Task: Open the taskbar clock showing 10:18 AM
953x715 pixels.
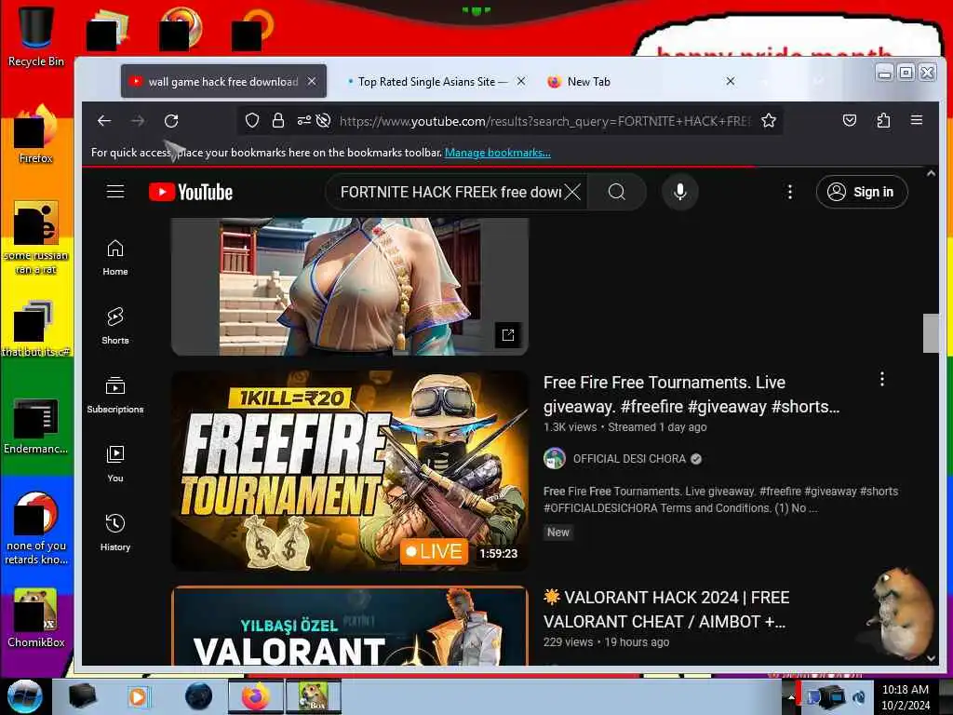Action: click(x=905, y=697)
